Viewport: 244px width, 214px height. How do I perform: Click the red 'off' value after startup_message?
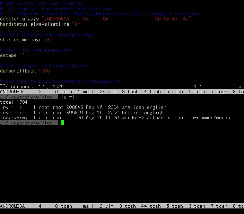pos(49,40)
